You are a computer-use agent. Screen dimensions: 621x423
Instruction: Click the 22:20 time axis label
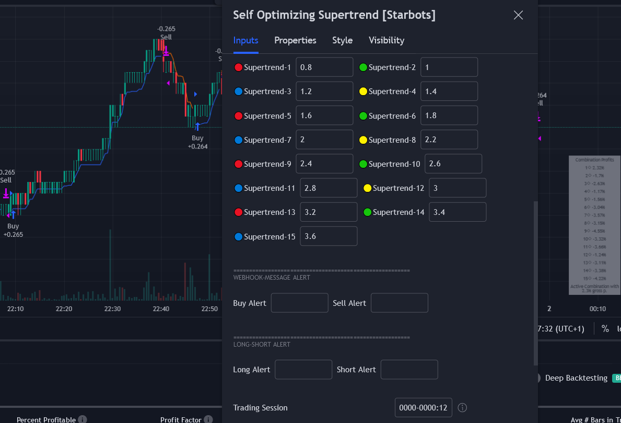click(64, 309)
